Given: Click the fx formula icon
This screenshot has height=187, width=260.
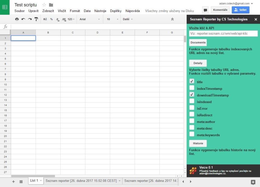Looking at the screenshot, I should tap(5, 26).
